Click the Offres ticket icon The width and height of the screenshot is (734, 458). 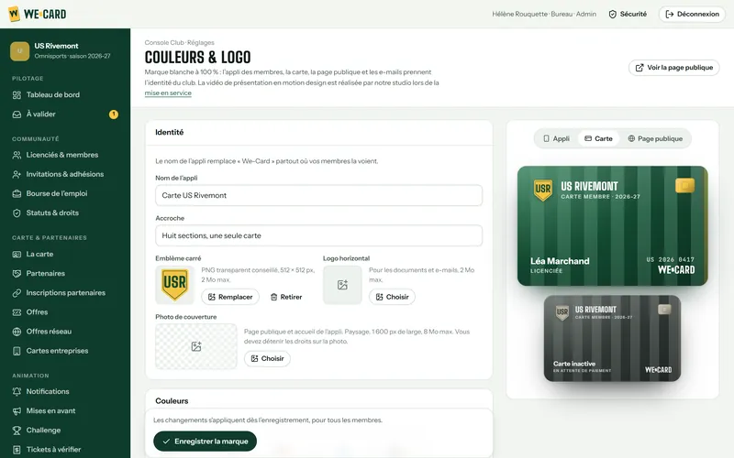pos(17,312)
